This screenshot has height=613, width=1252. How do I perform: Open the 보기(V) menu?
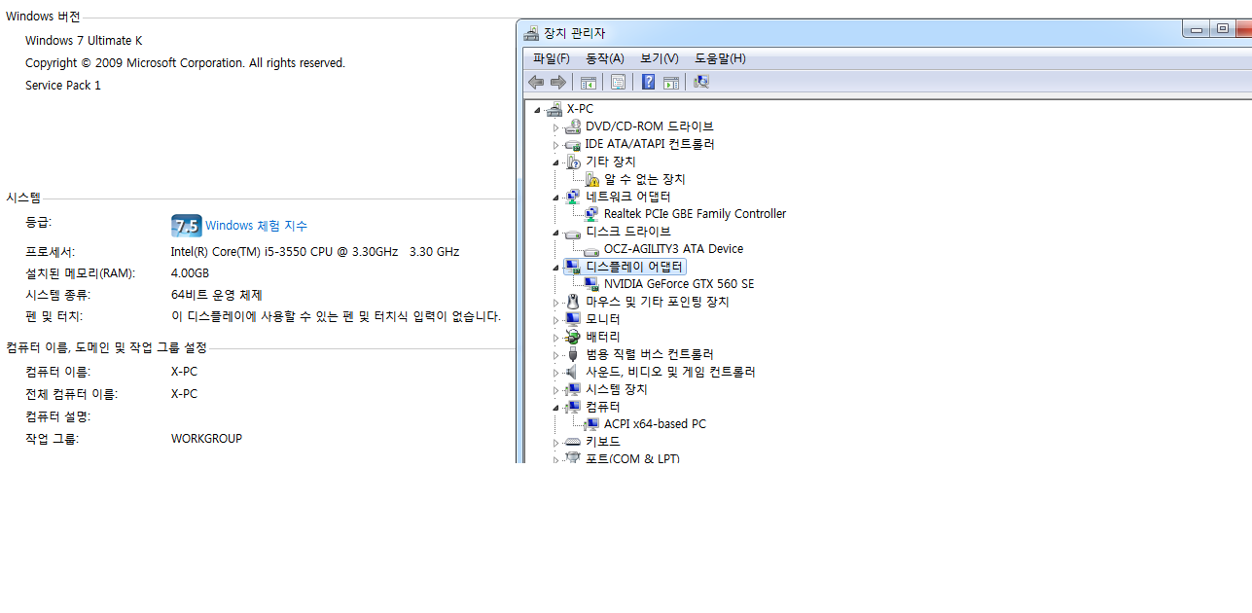659,58
